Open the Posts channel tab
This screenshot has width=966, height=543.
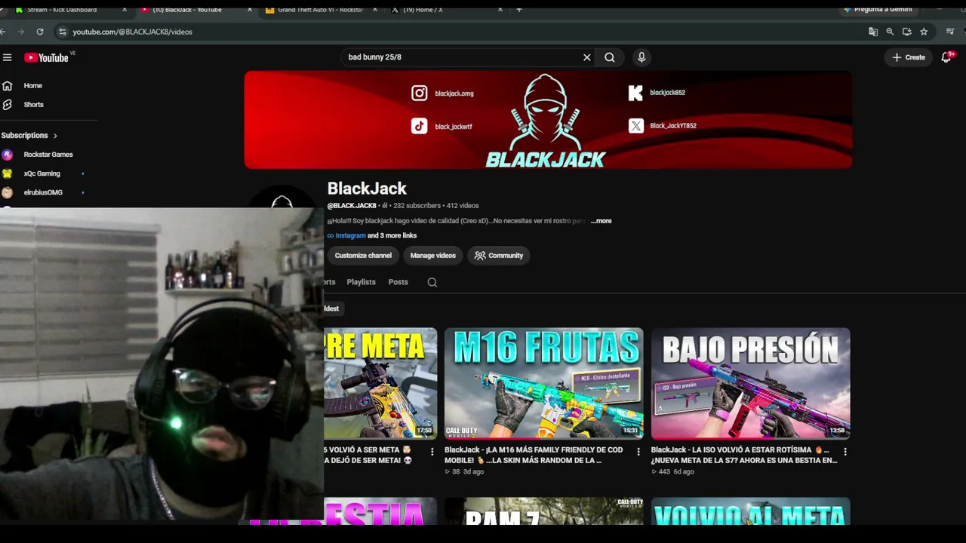pos(398,282)
